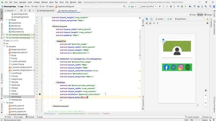Open AVD Manager icon in the toolbar

click(x=202, y=6)
